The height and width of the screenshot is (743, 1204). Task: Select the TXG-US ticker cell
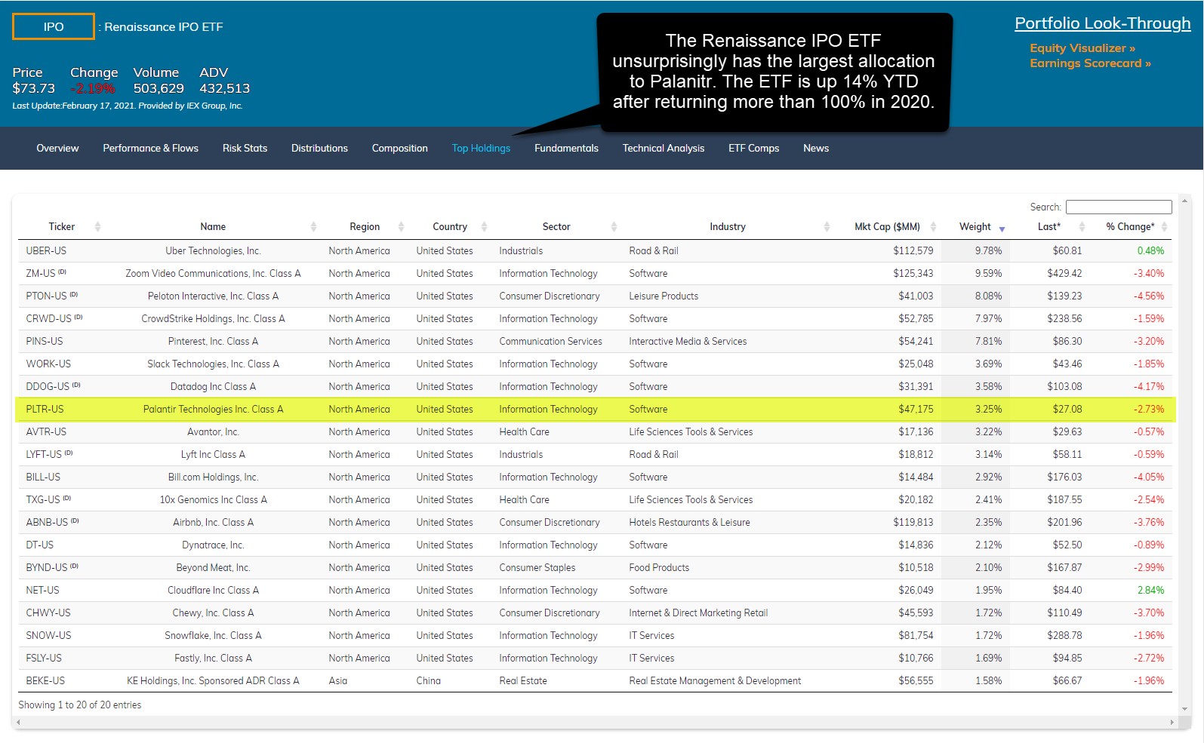tap(48, 500)
